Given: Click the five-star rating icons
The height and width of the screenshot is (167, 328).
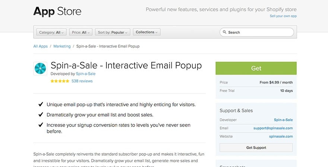Looking at the screenshot, I should pos(60,81).
